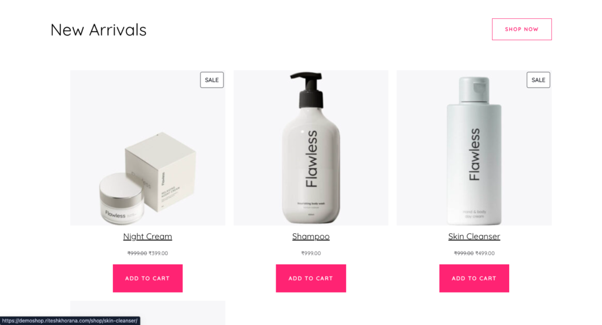
Task: Click the status bar URL preview
Action: (x=70, y=321)
